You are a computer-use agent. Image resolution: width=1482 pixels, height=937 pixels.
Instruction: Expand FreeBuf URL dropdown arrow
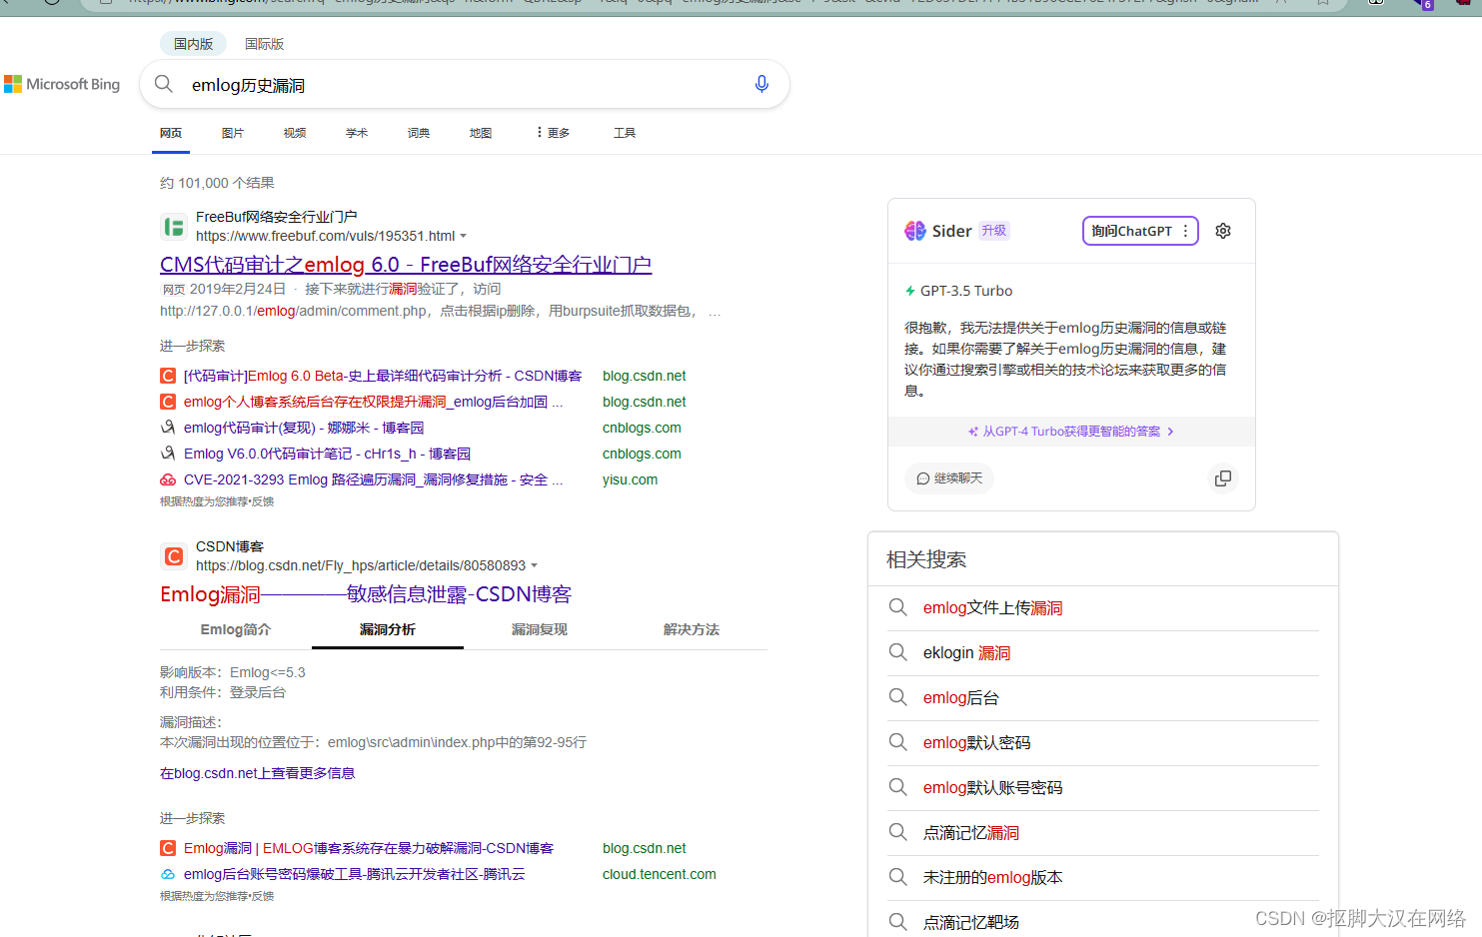click(463, 237)
